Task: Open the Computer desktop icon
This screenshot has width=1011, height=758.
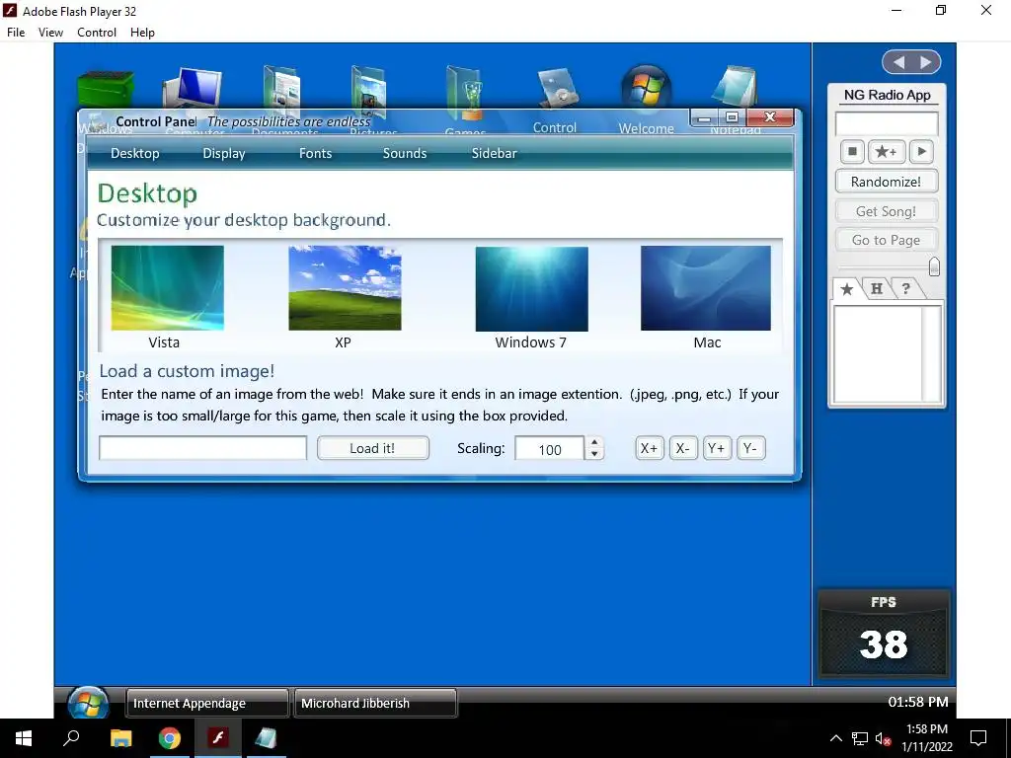Action: coord(193,88)
